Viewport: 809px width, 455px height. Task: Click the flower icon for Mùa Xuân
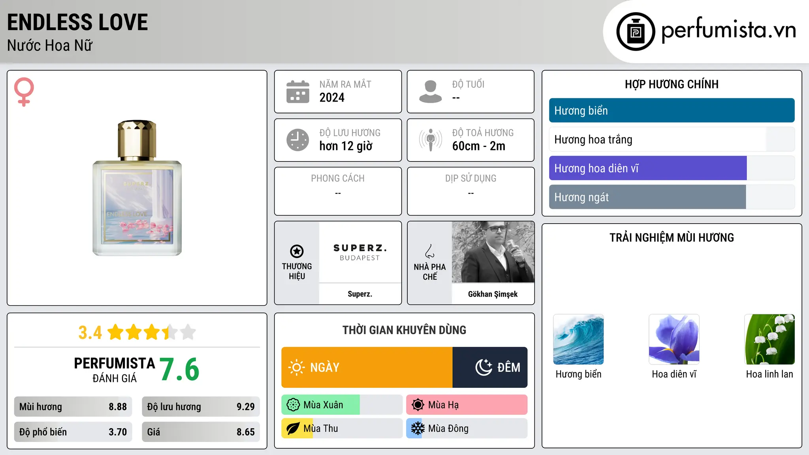293,405
